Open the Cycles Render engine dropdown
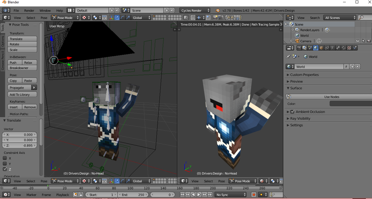Image resolution: width=372 pixels, height=199 pixels. tap(195, 10)
